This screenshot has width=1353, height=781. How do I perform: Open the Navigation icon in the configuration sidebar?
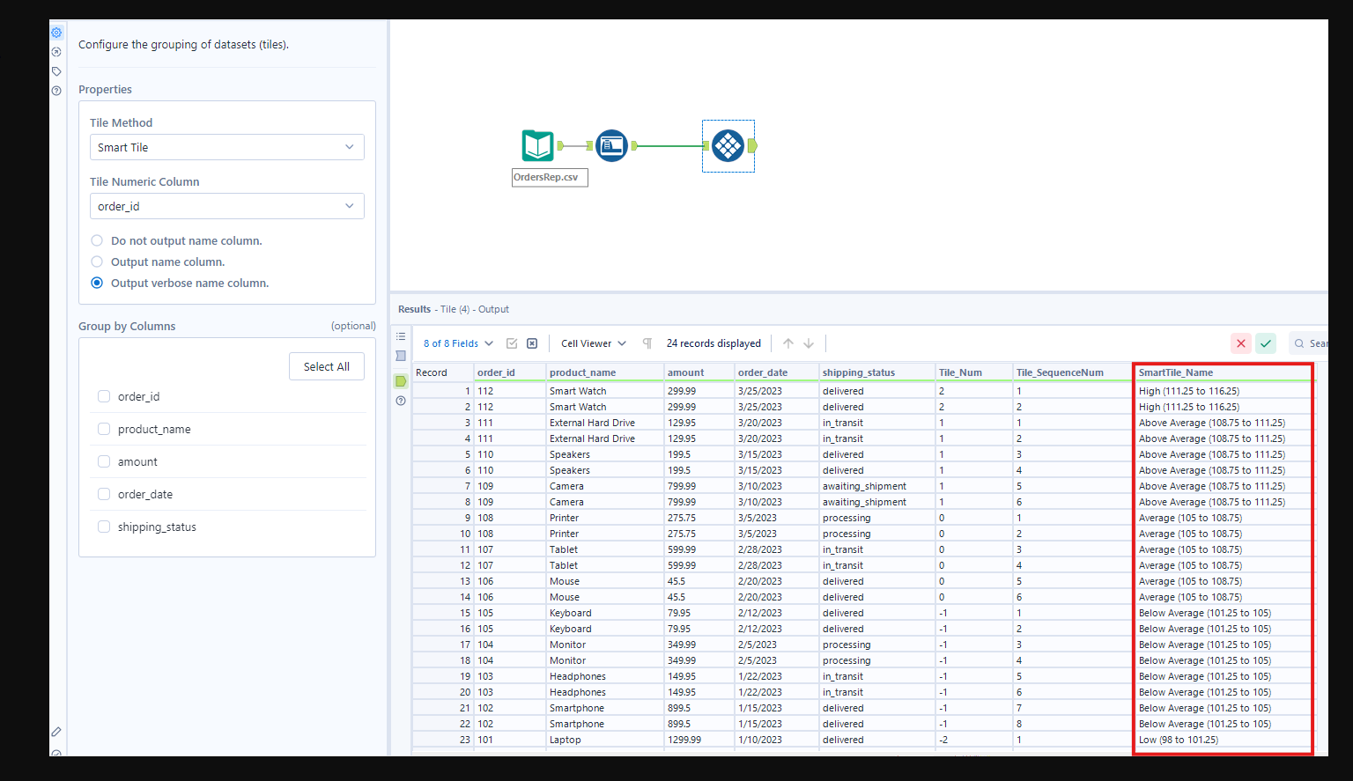[56, 52]
